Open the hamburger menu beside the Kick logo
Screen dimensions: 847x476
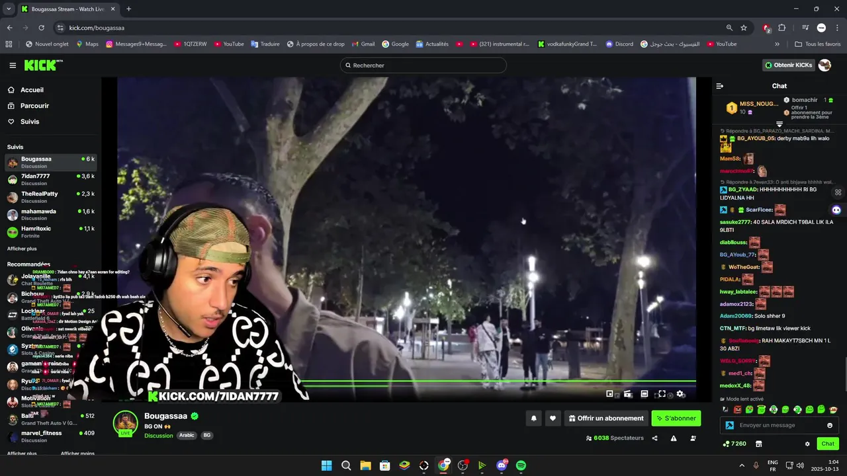(x=13, y=65)
